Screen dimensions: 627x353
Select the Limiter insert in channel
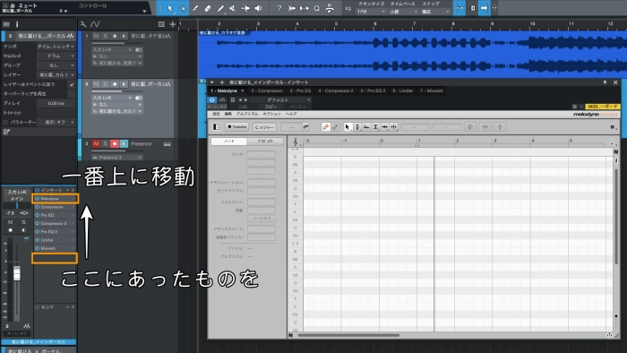(x=55, y=240)
